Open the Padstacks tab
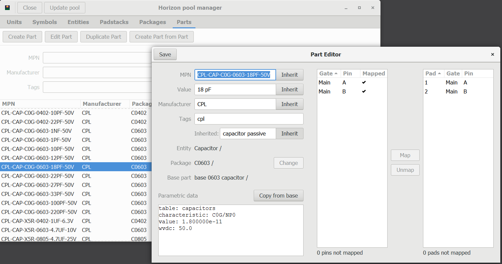The width and height of the screenshot is (502, 264). (x=114, y=22)
